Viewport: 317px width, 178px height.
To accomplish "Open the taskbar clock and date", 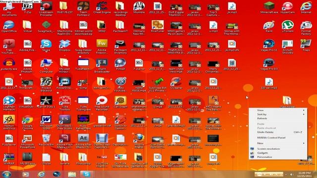I will tap(305, 175).
